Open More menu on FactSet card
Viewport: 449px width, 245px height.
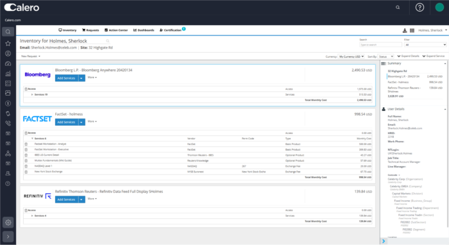(92, 121)
